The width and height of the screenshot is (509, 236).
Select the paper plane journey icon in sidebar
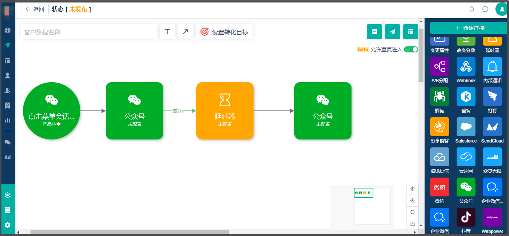tap(8, 45)
